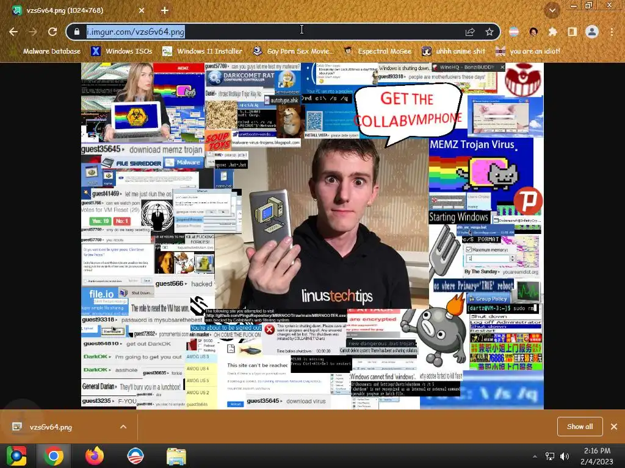Share this page via share icon
This screenshot has width=625, height=468.
(470, 32)
